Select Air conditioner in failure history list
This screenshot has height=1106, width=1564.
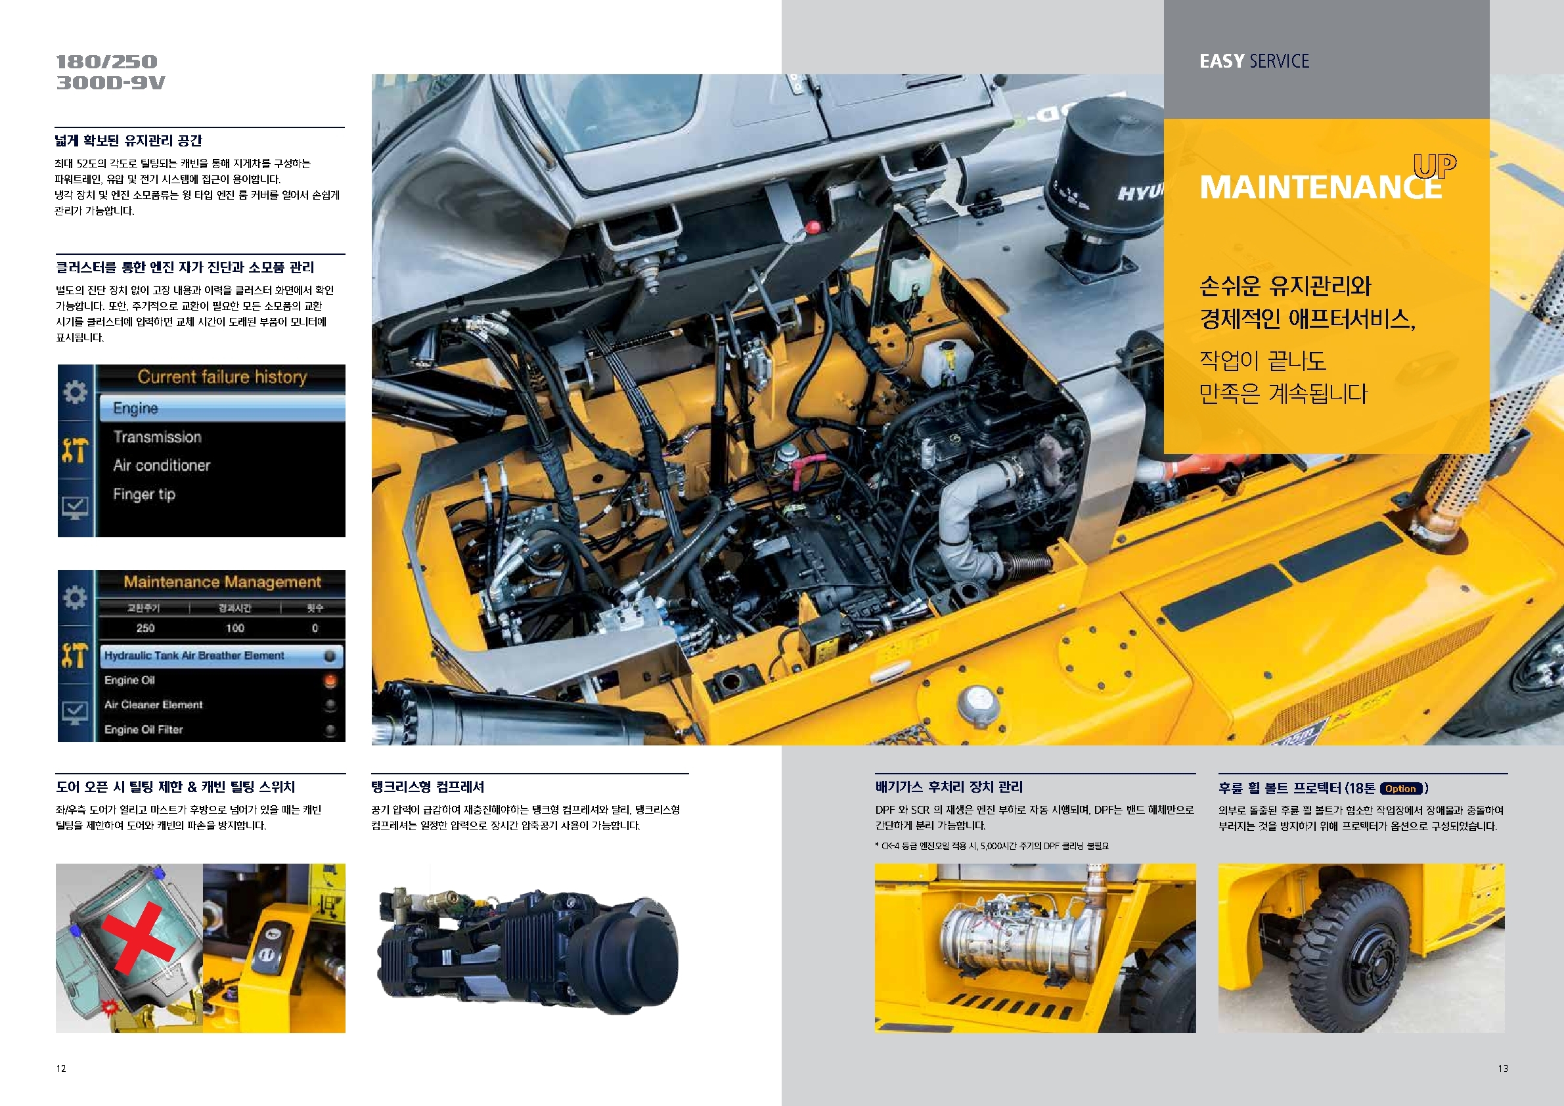click(162, 466)
